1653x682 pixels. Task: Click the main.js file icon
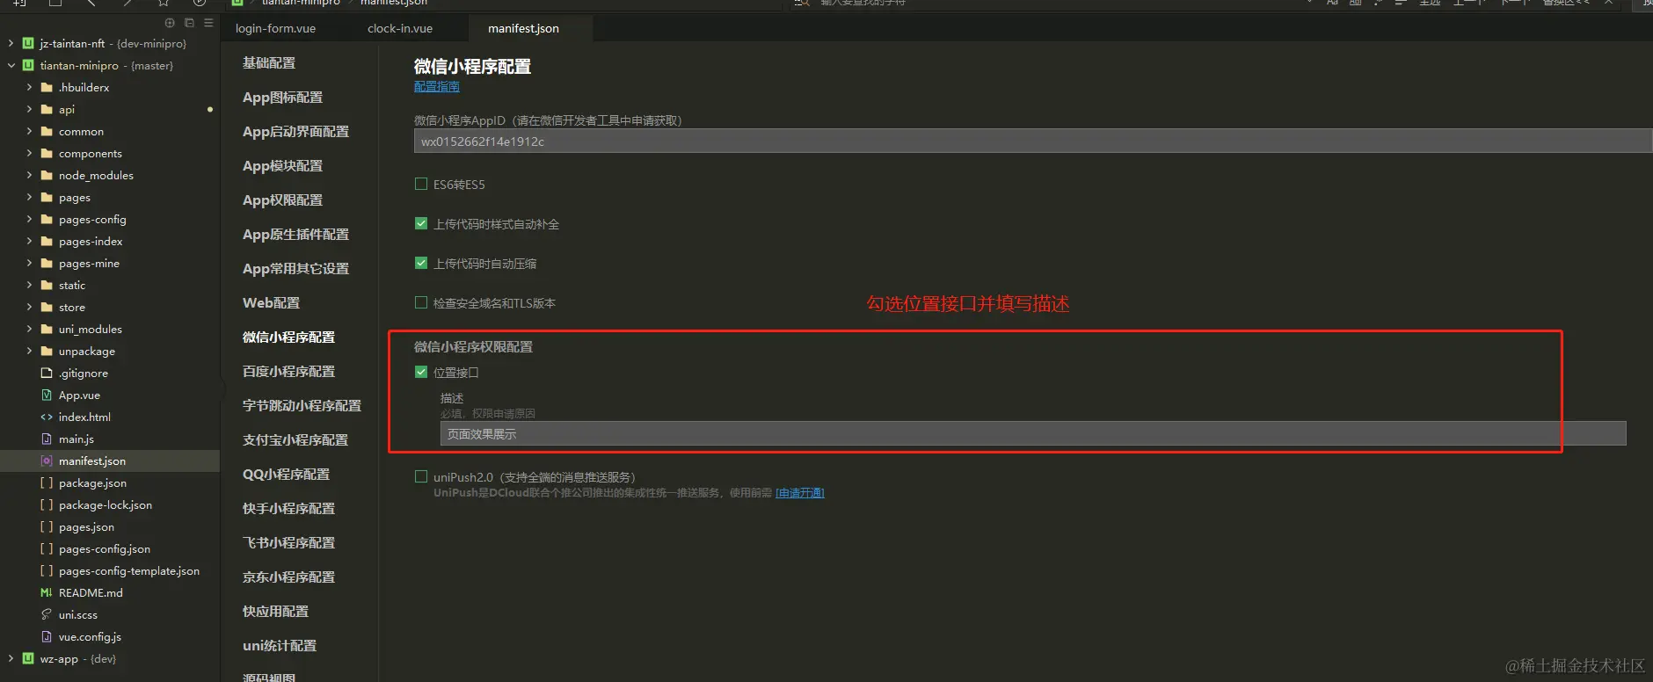point(47,439)
